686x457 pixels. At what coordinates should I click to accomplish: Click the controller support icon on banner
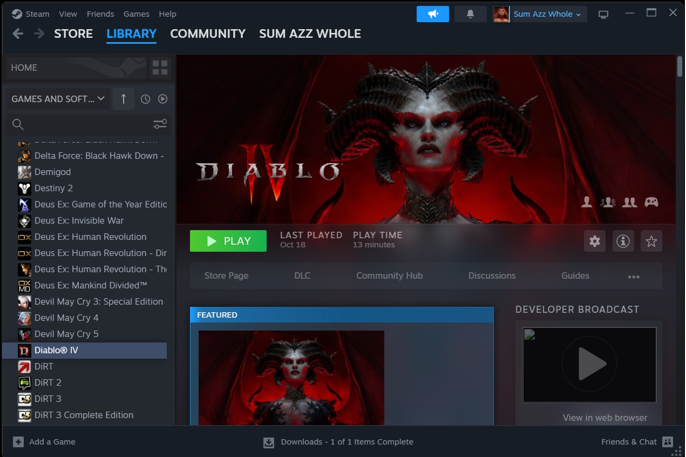coord(651,201)
